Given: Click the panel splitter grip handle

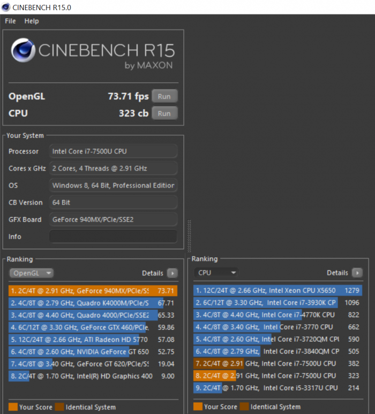Looking at the screenshot, I should point(188,233).
